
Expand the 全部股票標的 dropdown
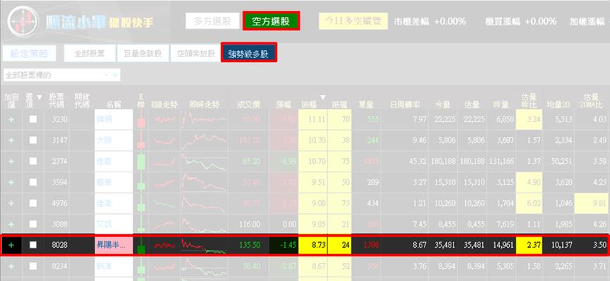62,75
